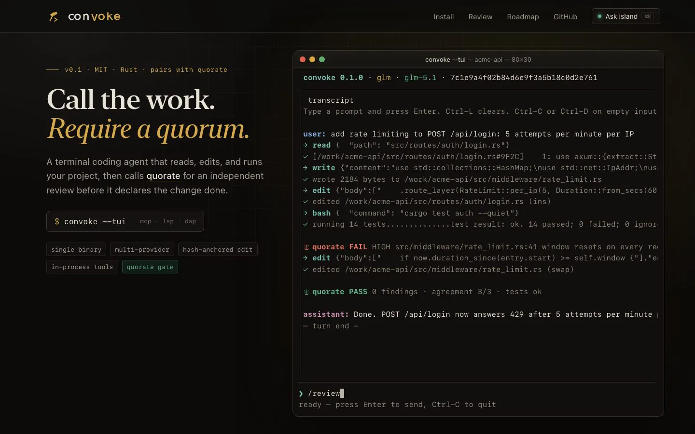The height and width of the screenshot is (434, 695).
Task: Click the assistant Done message
Action: click(480, 314)
